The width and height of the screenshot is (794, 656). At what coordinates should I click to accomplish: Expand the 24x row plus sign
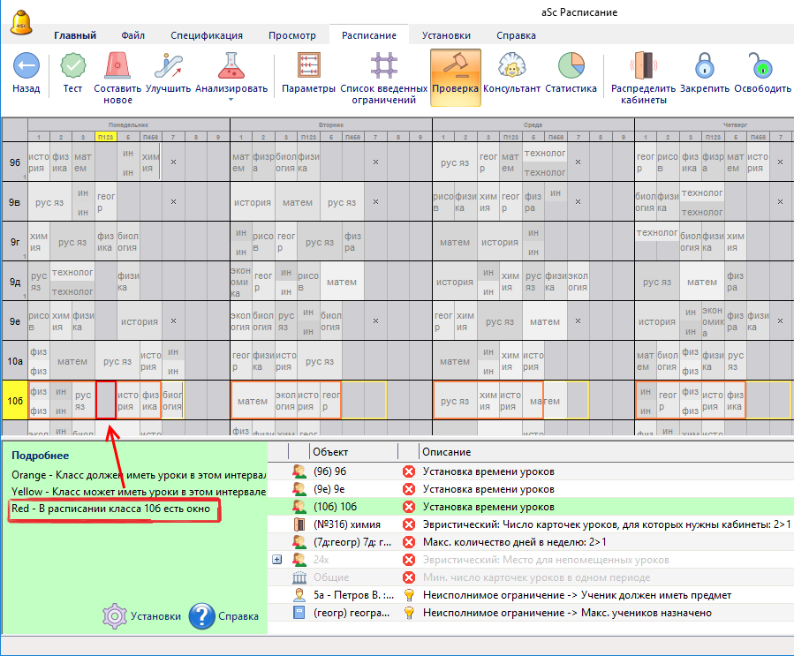[276, 560]
